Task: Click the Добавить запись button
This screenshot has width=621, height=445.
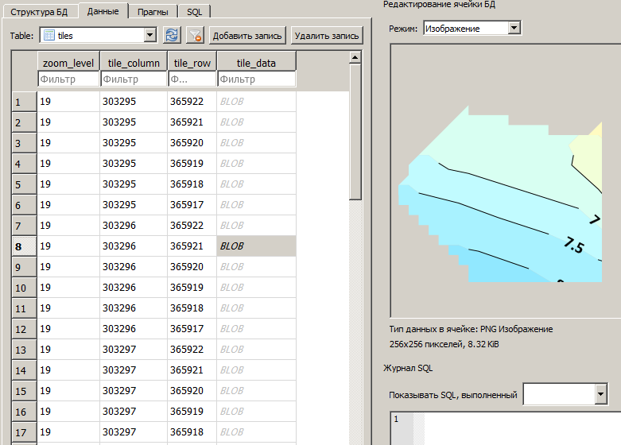Action: (x=247, y=36)
